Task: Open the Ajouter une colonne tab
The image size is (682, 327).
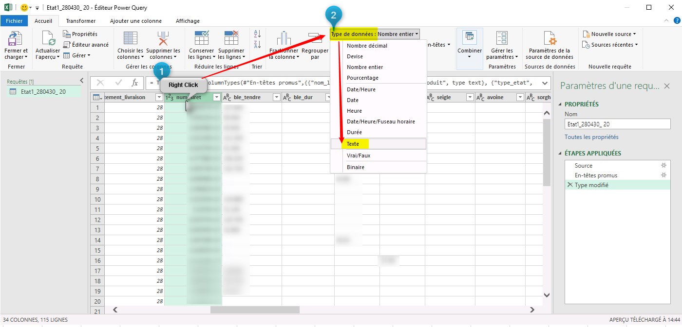Action: click(135, 21)
